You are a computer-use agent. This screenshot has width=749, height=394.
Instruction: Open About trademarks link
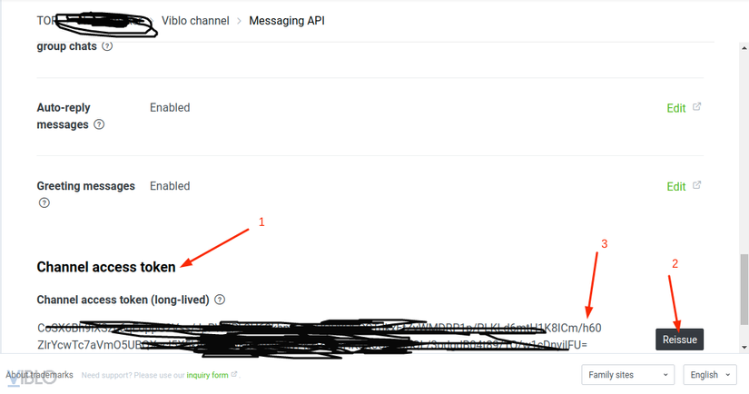[x=40, y=375]
